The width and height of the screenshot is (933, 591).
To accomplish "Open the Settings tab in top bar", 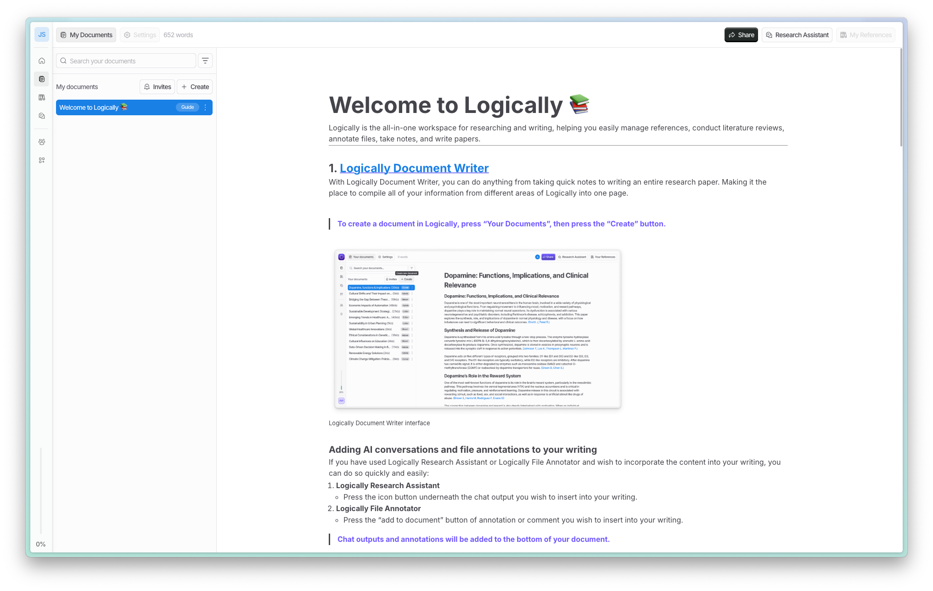I will pyautogui.click(x=140, y=35).
